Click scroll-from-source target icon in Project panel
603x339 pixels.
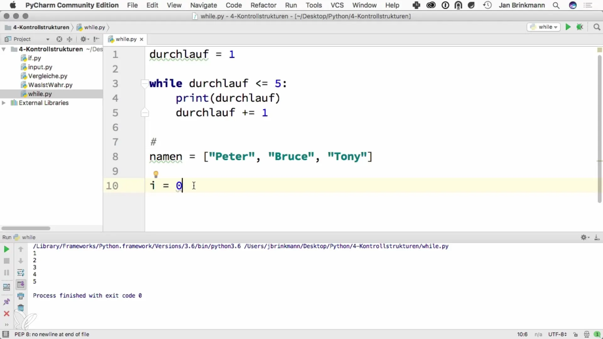point(59,39)
